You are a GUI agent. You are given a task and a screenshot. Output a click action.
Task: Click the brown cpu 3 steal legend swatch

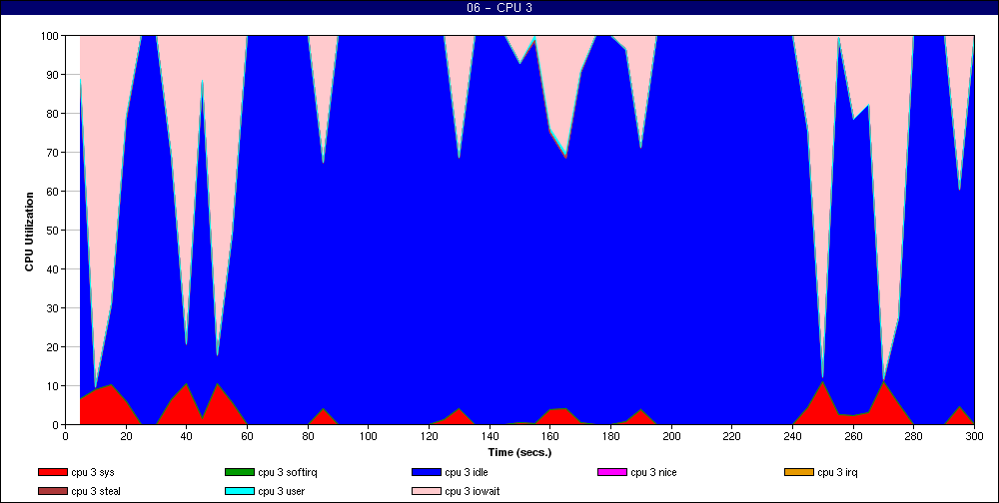coord(52,492)
